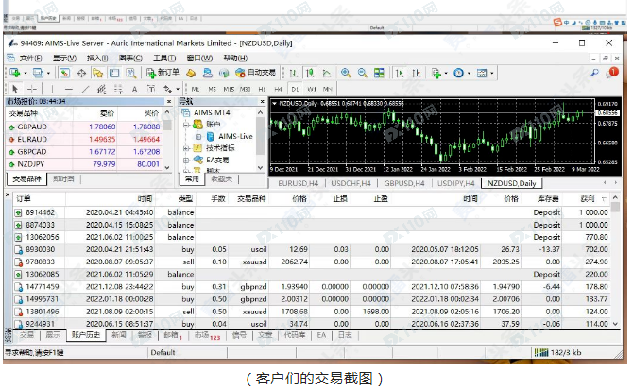633x389 pixels.
Task: Open the 显示(V) menu
Action: [x=64, y=59]
